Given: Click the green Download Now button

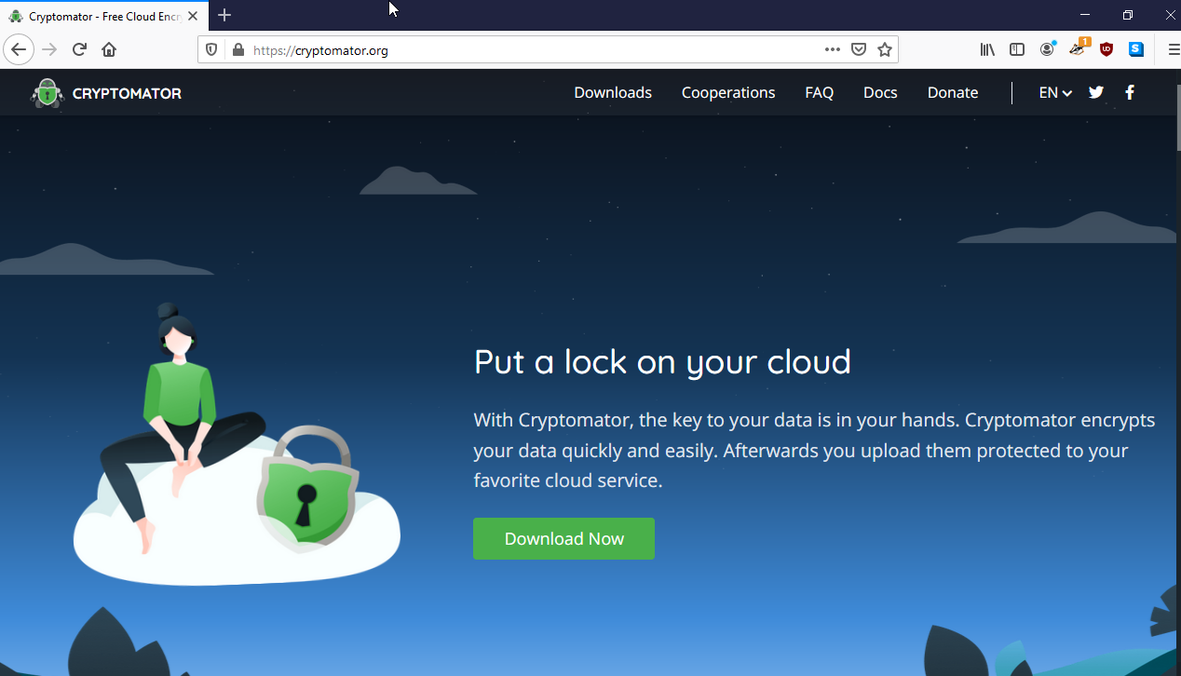Looking at the screenshot, I should coord(563,539).
